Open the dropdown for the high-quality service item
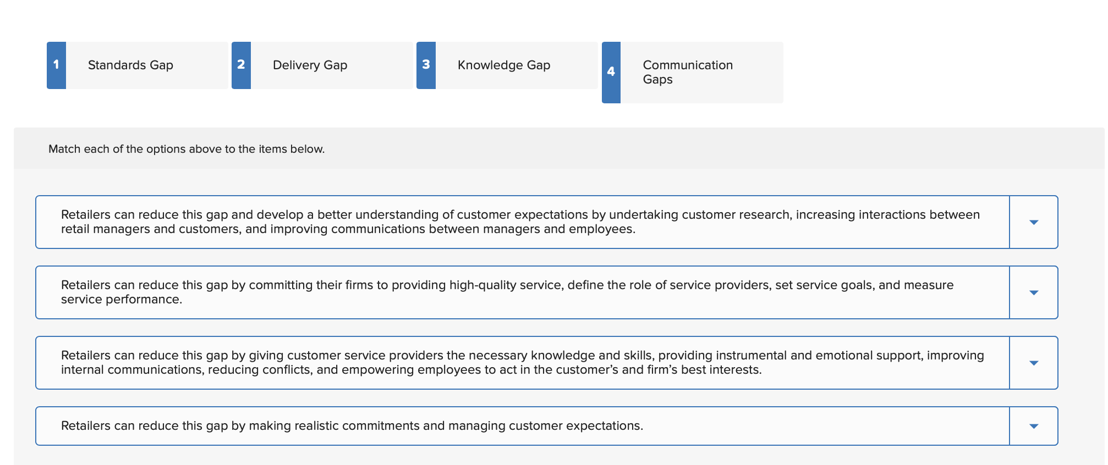This screenshot has height=465, width=1108. (x=1033, y=292)
